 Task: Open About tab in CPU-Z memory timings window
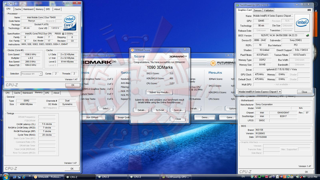(56, 93)
